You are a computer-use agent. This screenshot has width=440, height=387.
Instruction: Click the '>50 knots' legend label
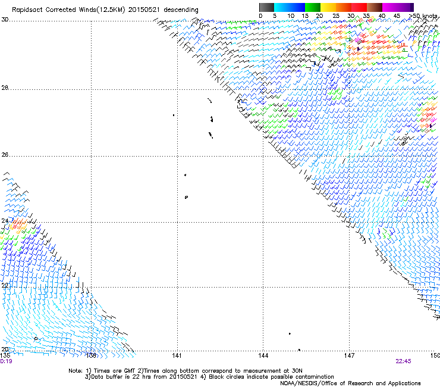(423, 16)
